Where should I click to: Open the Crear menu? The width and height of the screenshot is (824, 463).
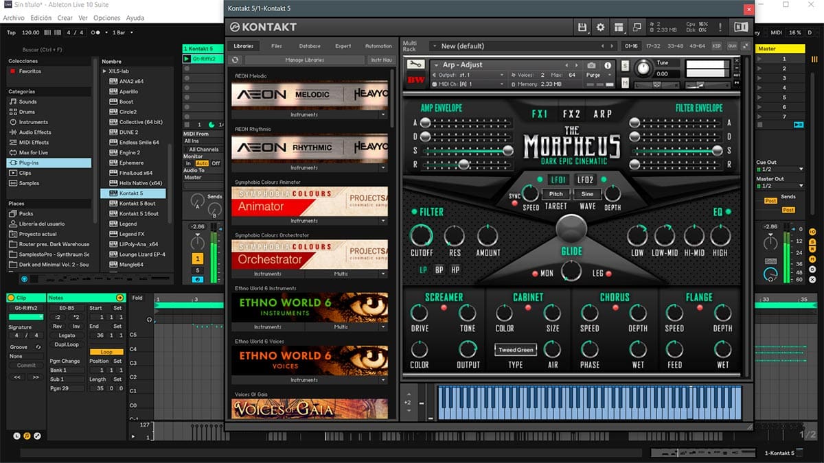(x=65, y=18)
